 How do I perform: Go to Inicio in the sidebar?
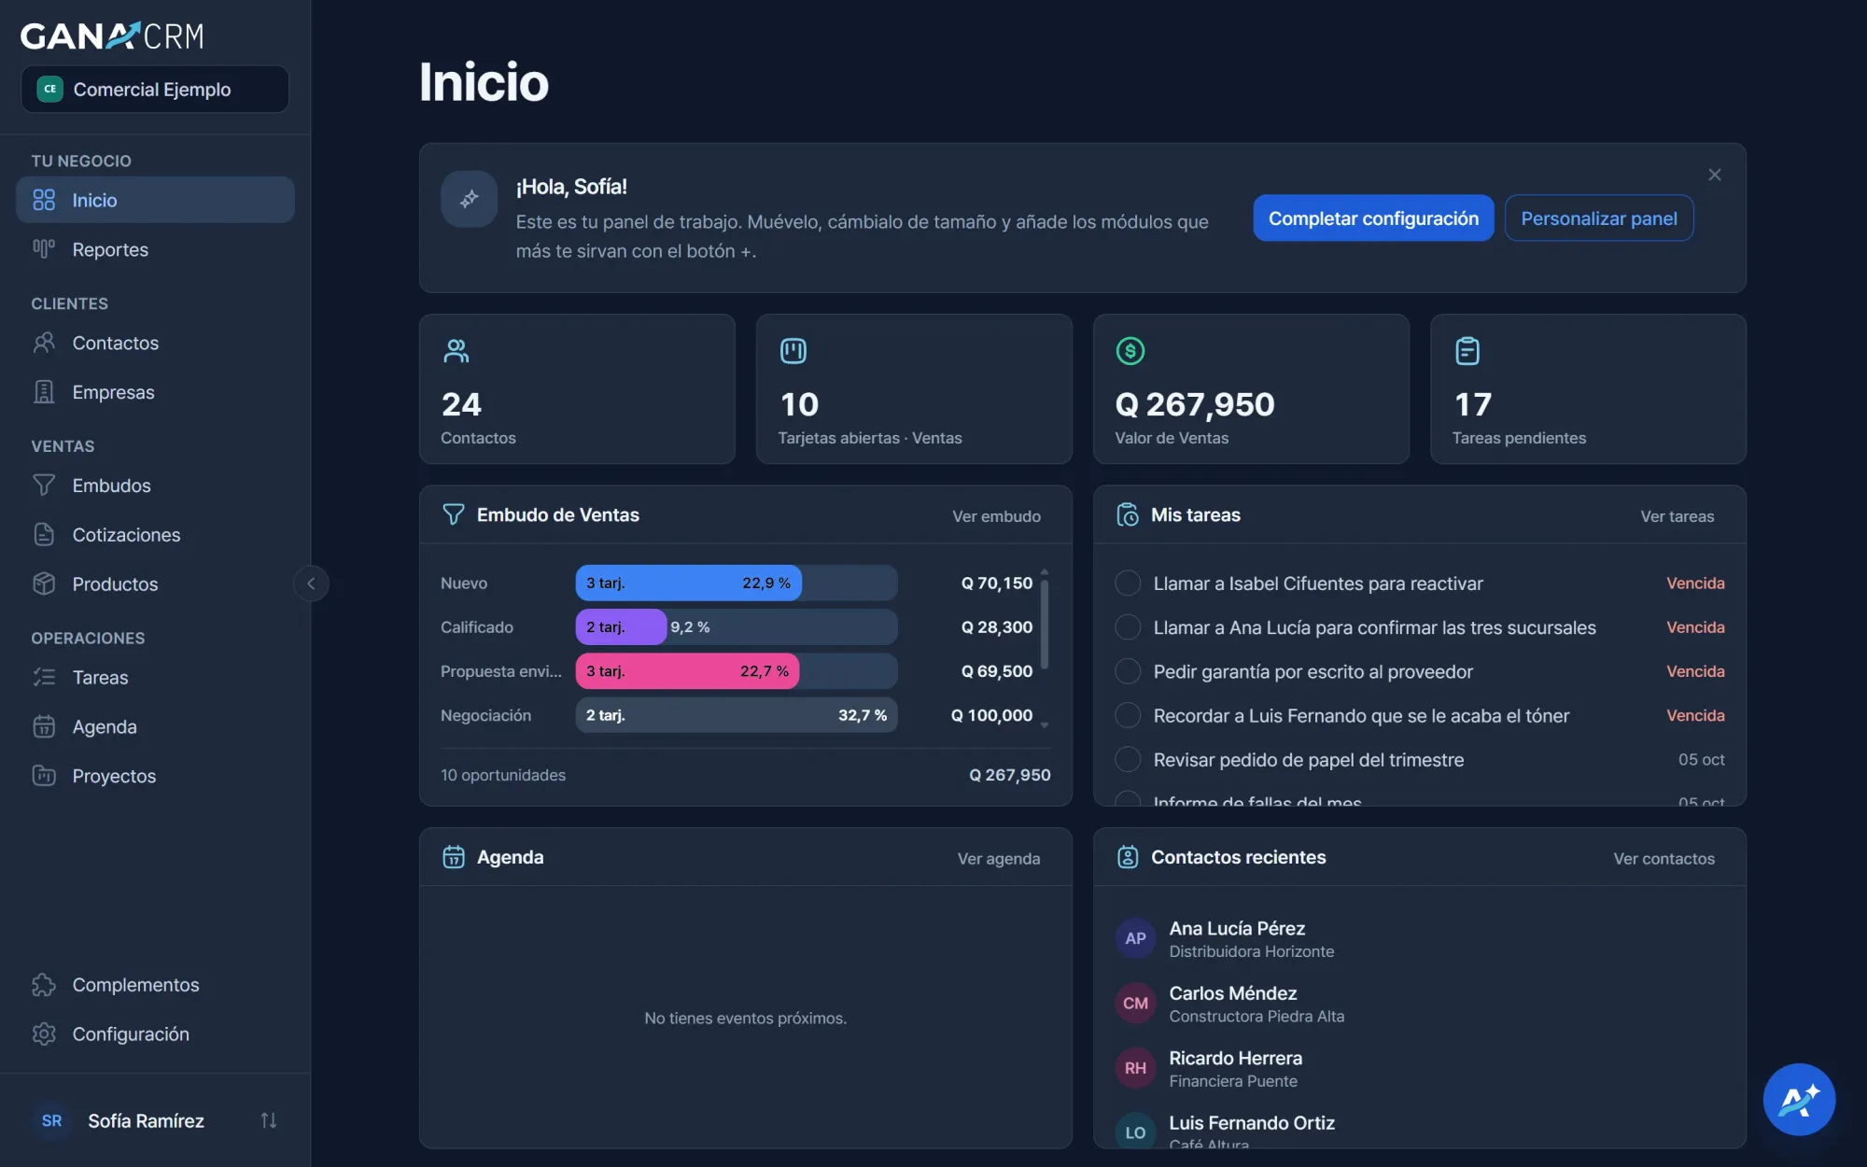(155, 200)
